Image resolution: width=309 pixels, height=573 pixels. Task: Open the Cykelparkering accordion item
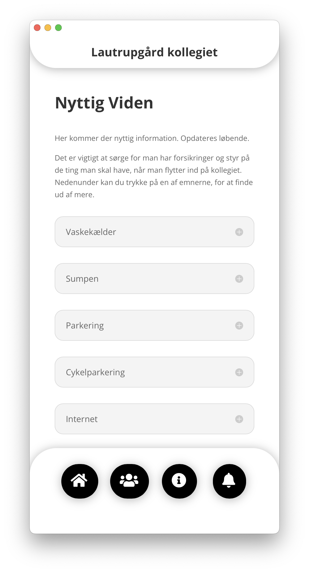point(154,372)
